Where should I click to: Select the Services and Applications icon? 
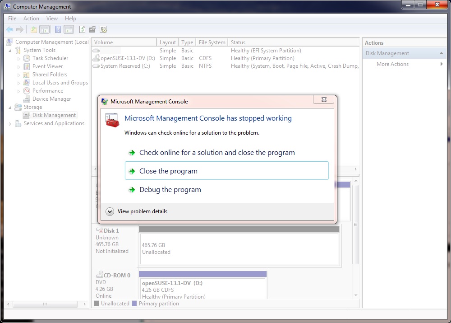18,123
